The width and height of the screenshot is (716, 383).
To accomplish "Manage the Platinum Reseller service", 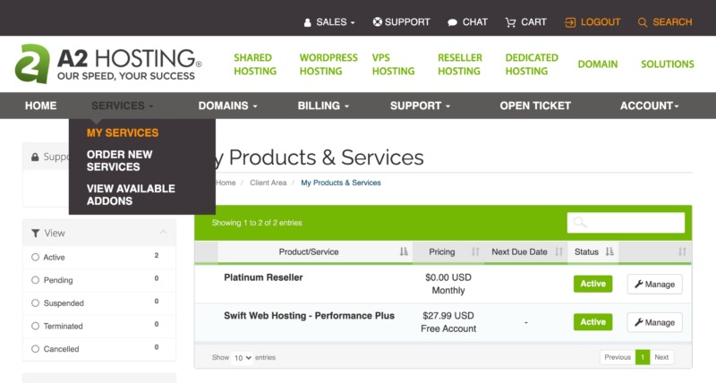I will coord(654,285).
